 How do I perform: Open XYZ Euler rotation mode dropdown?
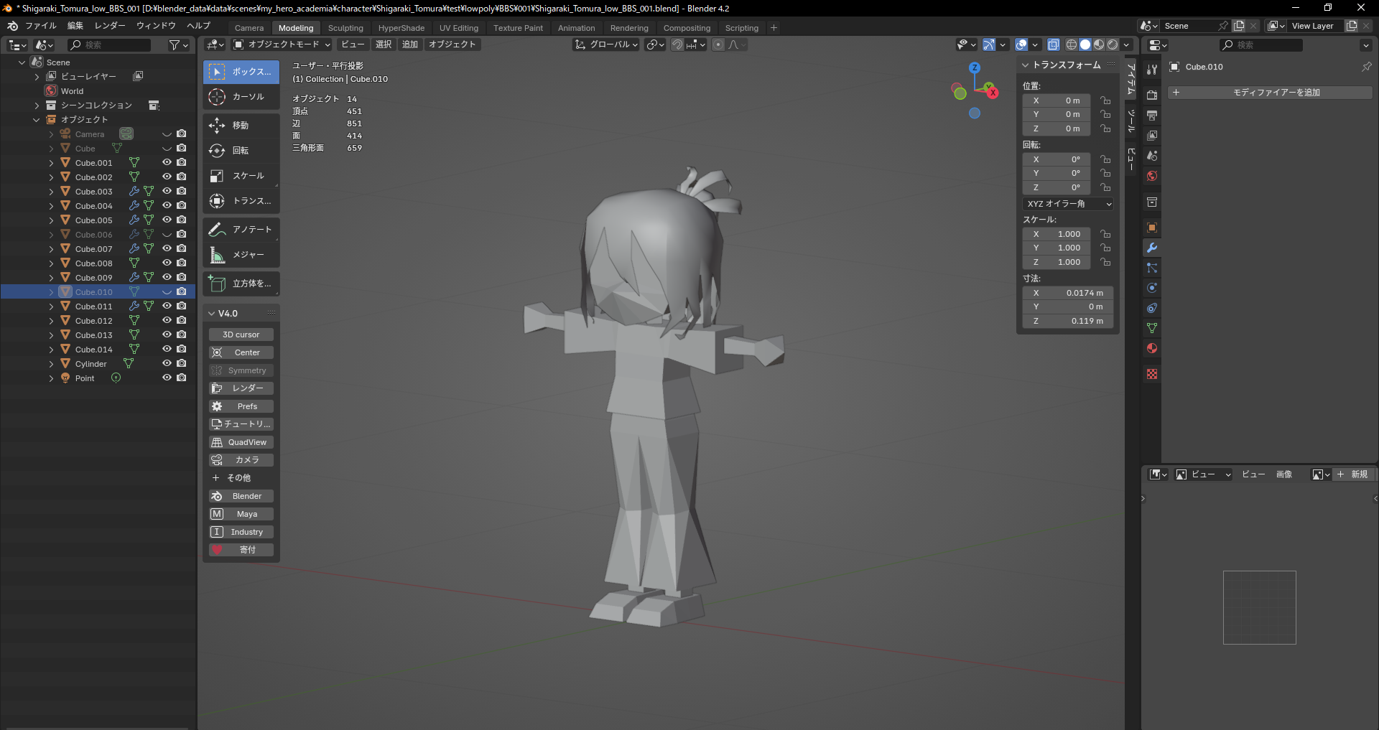[1068, 204]
